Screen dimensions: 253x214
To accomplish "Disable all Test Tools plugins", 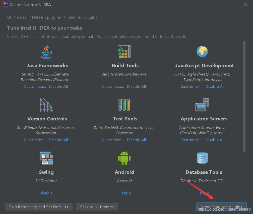I will [136, 140].
